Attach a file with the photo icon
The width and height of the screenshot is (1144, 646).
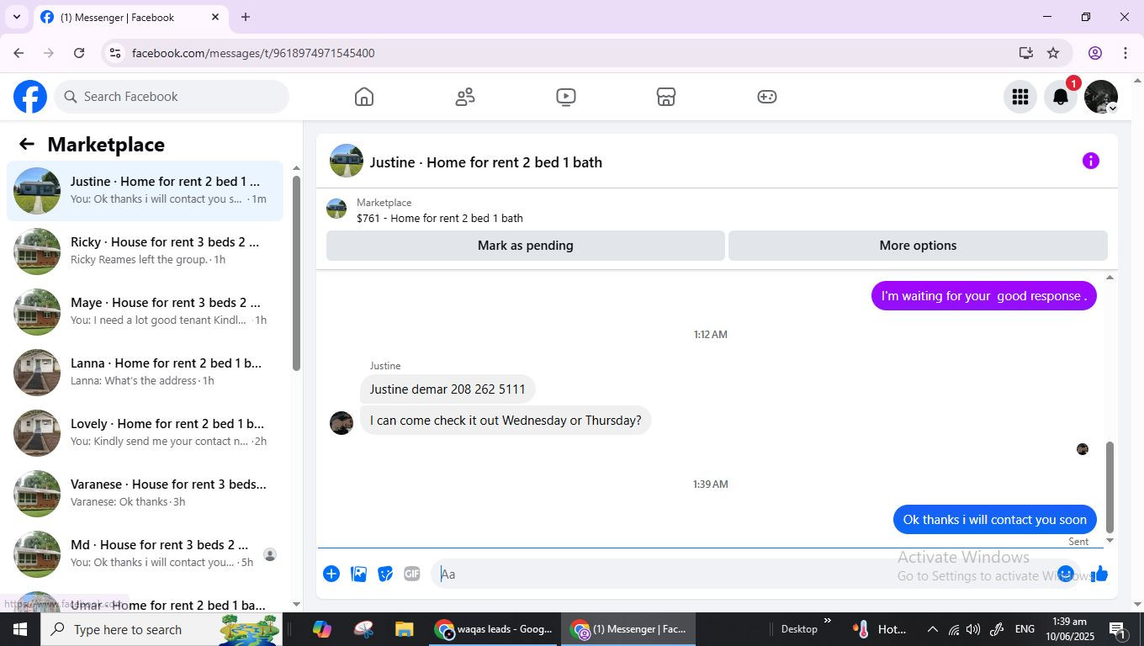pyautogui.click(x=358, y=574)
